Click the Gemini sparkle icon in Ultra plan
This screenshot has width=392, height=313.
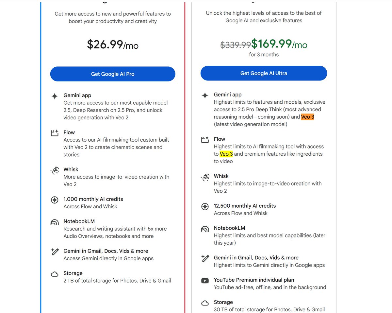click(205, 95)
